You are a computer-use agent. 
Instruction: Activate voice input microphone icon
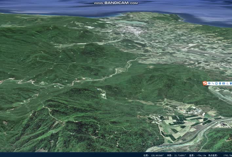coord(220,84)
